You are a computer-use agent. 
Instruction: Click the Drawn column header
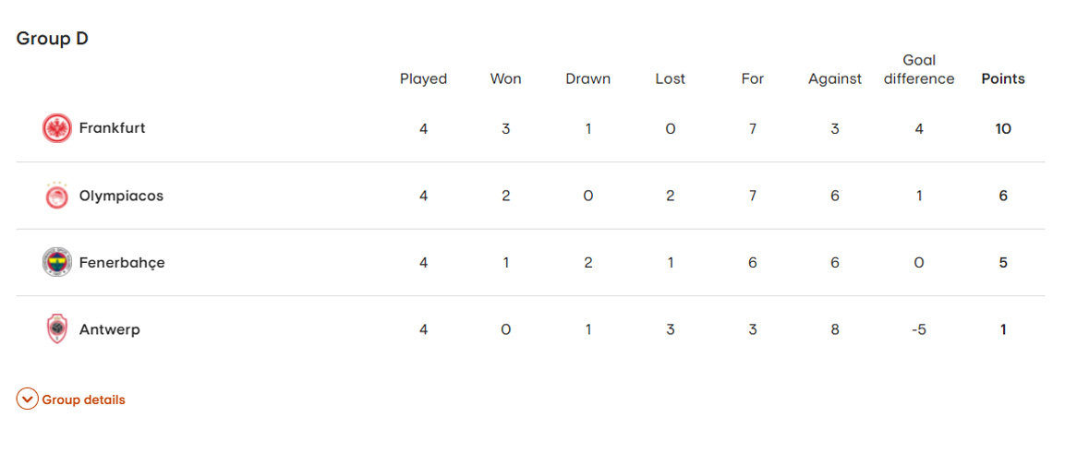[588, 79]
